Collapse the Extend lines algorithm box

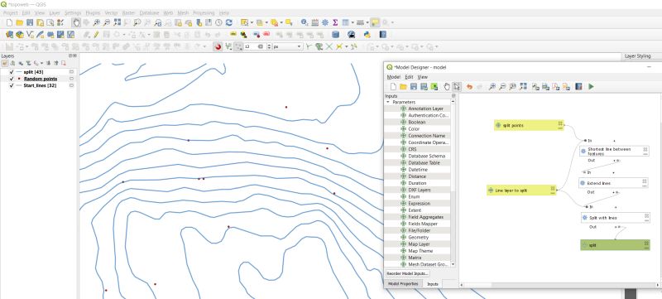pyautogui.click(x=645, y=186)
